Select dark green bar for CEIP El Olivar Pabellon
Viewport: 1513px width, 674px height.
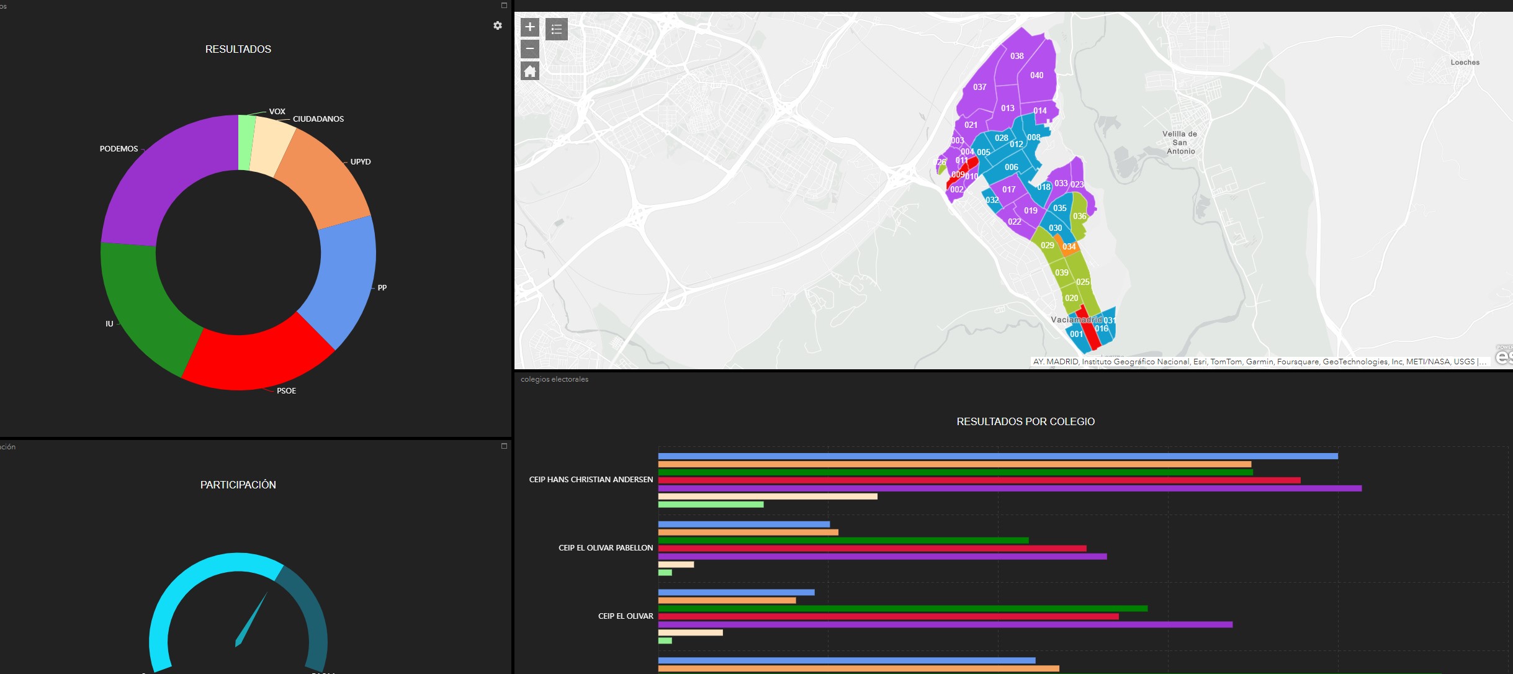[x=843, y=541]
